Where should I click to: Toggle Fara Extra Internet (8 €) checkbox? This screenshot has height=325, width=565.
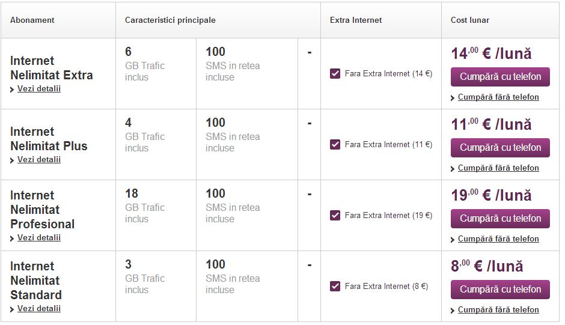tap(335, 287)
